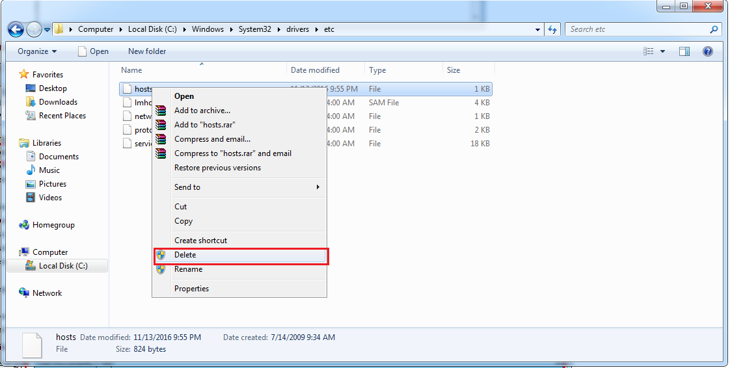The height and width of the screenshot is (368, 730).
Task: Expand the view options dropdown arrow
Action: pyautogui.click(x=662, y=51)
